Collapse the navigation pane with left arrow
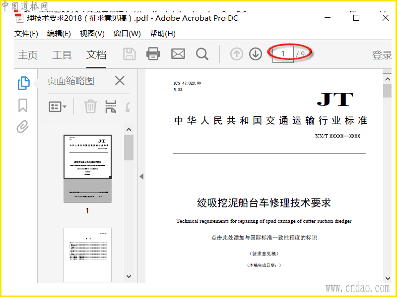 tap(141, 177)
